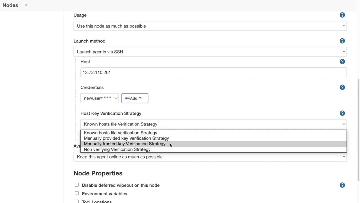
Task: Click the help icon beside Host
Action: [x=342, y=61]
